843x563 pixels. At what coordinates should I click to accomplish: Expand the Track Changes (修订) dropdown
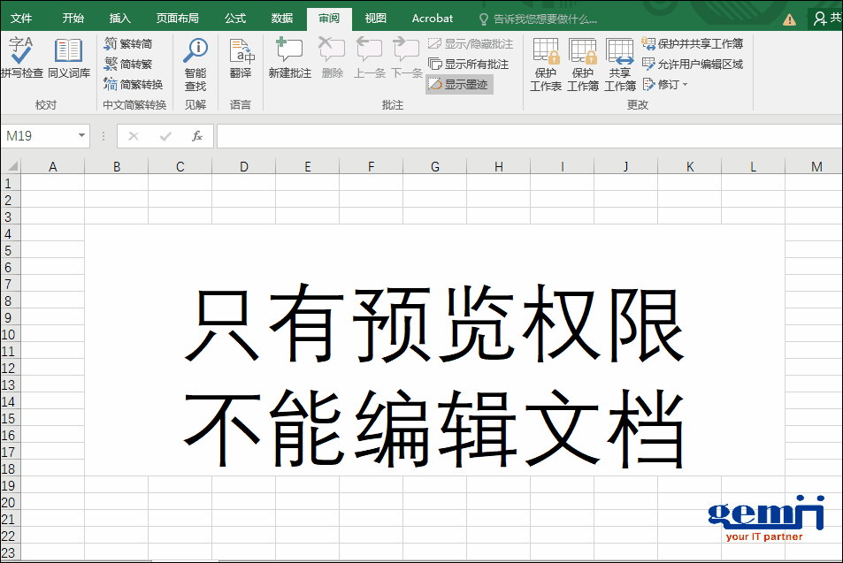666,85
